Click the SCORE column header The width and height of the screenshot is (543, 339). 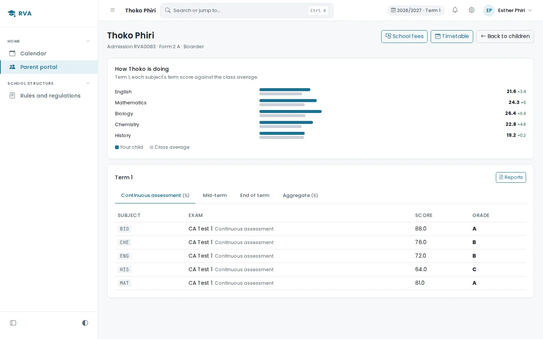tap(424, 215)
